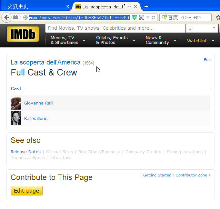
Task: Click the Edit link at top right
Action: click(x=207, y=60)
